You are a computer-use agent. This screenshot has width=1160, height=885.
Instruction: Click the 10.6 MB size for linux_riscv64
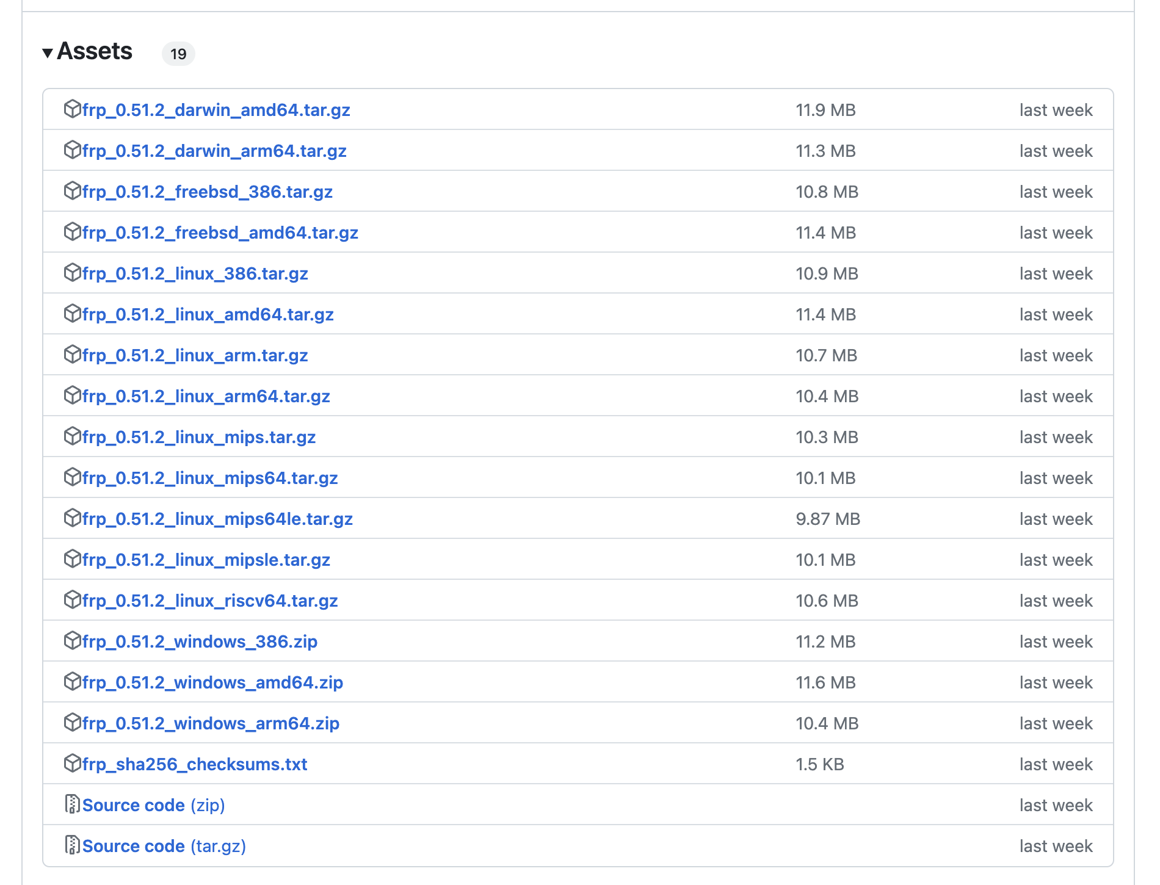[827, 601]
